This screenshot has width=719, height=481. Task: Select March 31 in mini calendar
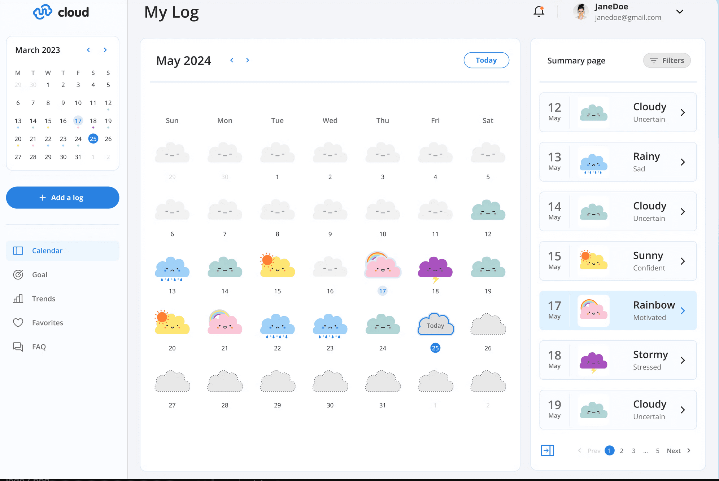pos(78,157)
